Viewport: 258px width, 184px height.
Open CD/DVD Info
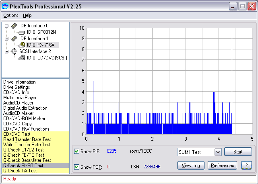16,92
